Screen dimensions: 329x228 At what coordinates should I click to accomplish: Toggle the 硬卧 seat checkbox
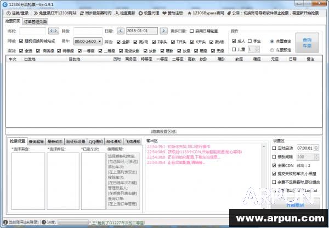pyautogui.click(x=162, y=51)
